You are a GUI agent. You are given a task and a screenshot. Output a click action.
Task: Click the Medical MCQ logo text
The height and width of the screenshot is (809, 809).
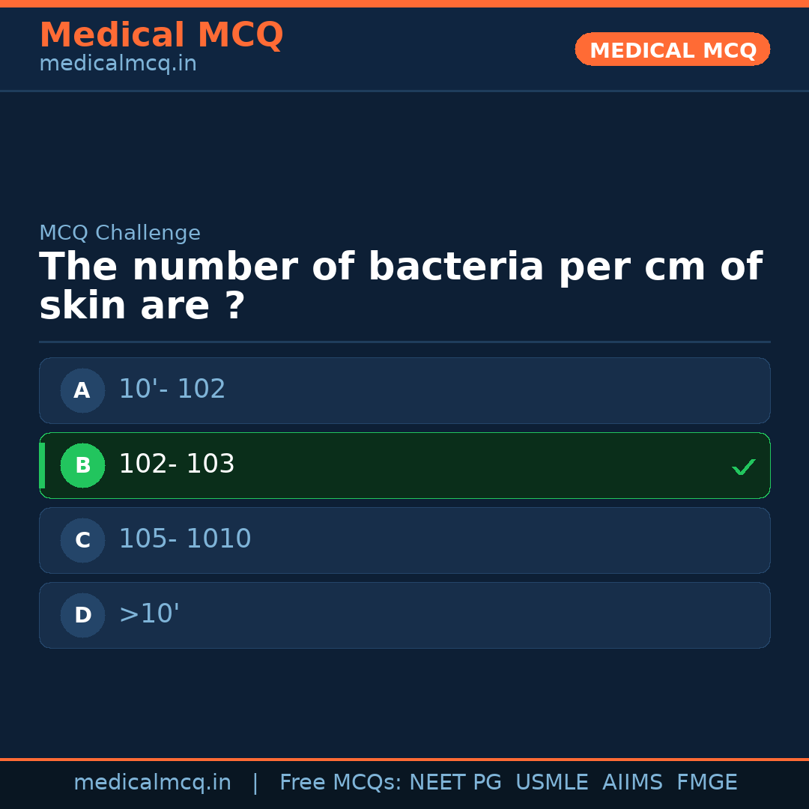(x=161, y=34)
